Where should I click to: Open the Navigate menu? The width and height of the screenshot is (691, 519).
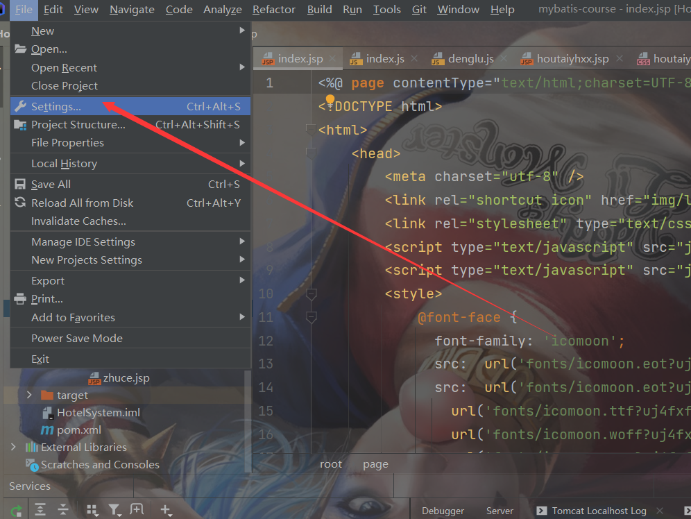(x=132, y=9)
